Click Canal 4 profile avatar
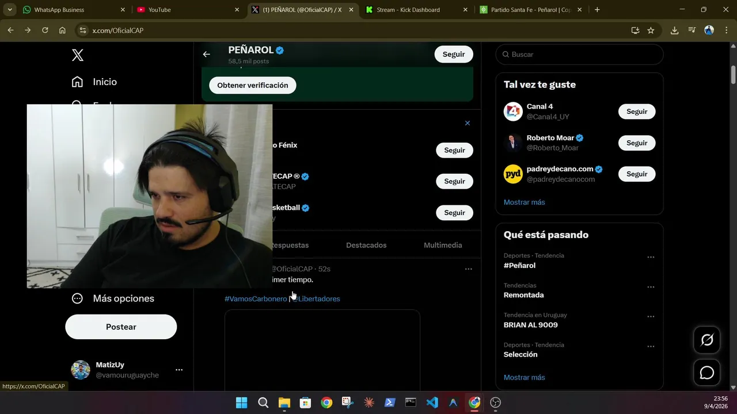 pos(513,112)
